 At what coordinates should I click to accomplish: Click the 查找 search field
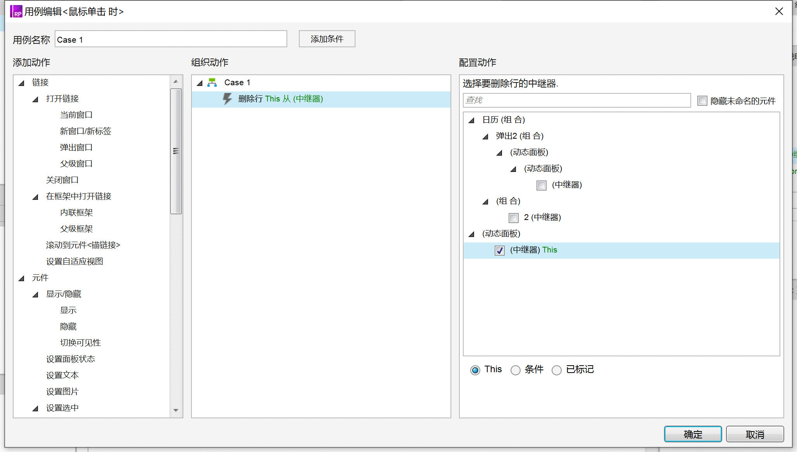[577, 100]
